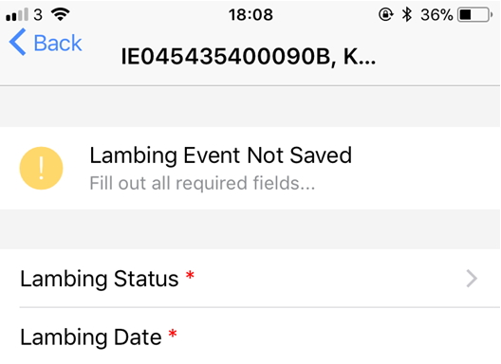Select the Lambing Date field
The image size is (501, 364).
[250, 336]
